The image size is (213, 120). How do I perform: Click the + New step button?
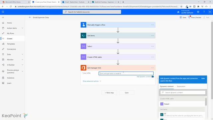pos(109,93)
